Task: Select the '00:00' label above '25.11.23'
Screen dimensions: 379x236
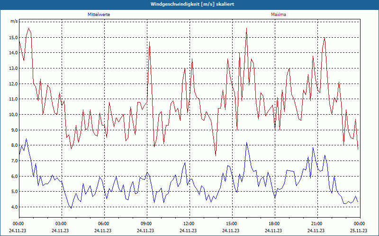Action: [x=360, y=224]
